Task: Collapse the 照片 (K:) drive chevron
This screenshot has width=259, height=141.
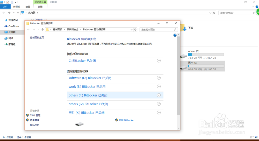Action: 159,113
